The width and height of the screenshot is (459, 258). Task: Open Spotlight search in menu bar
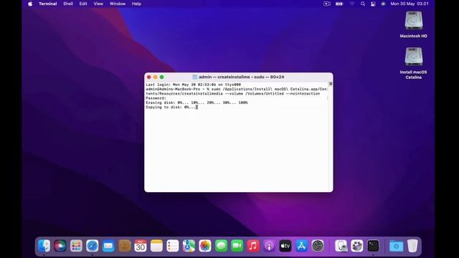[x=363, y=4]
